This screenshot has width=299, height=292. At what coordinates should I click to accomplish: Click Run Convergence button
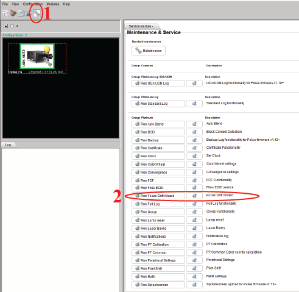(x=158, y=173)
